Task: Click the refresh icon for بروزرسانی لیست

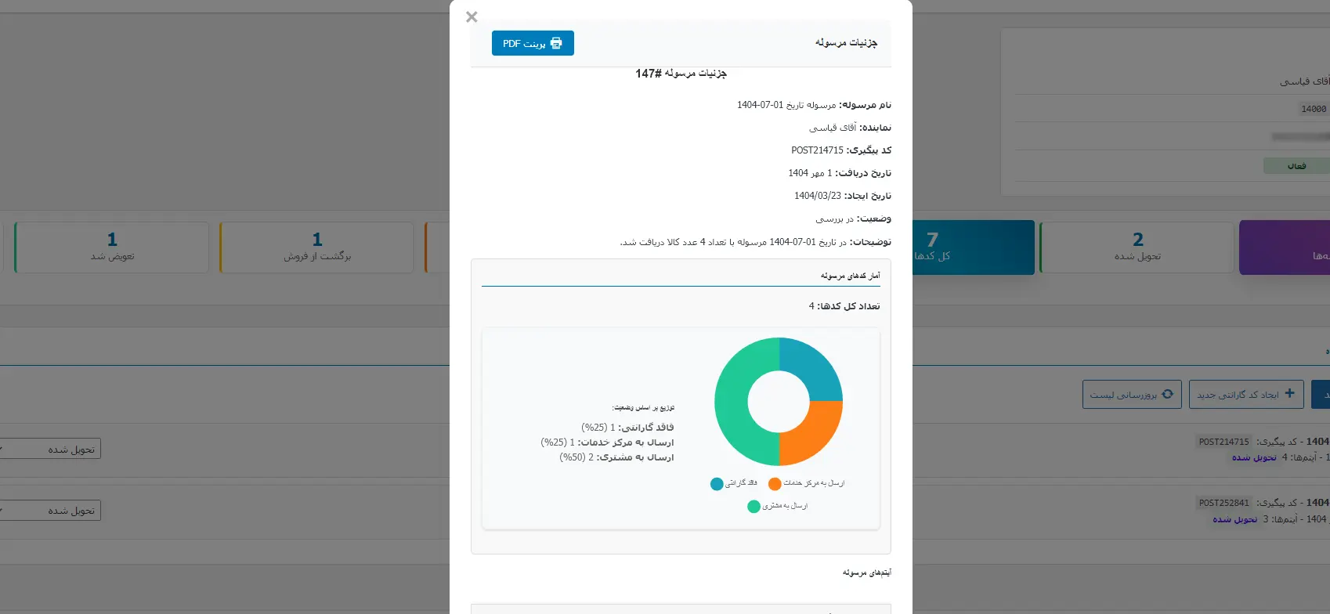Action: (x=1167, y=394)
